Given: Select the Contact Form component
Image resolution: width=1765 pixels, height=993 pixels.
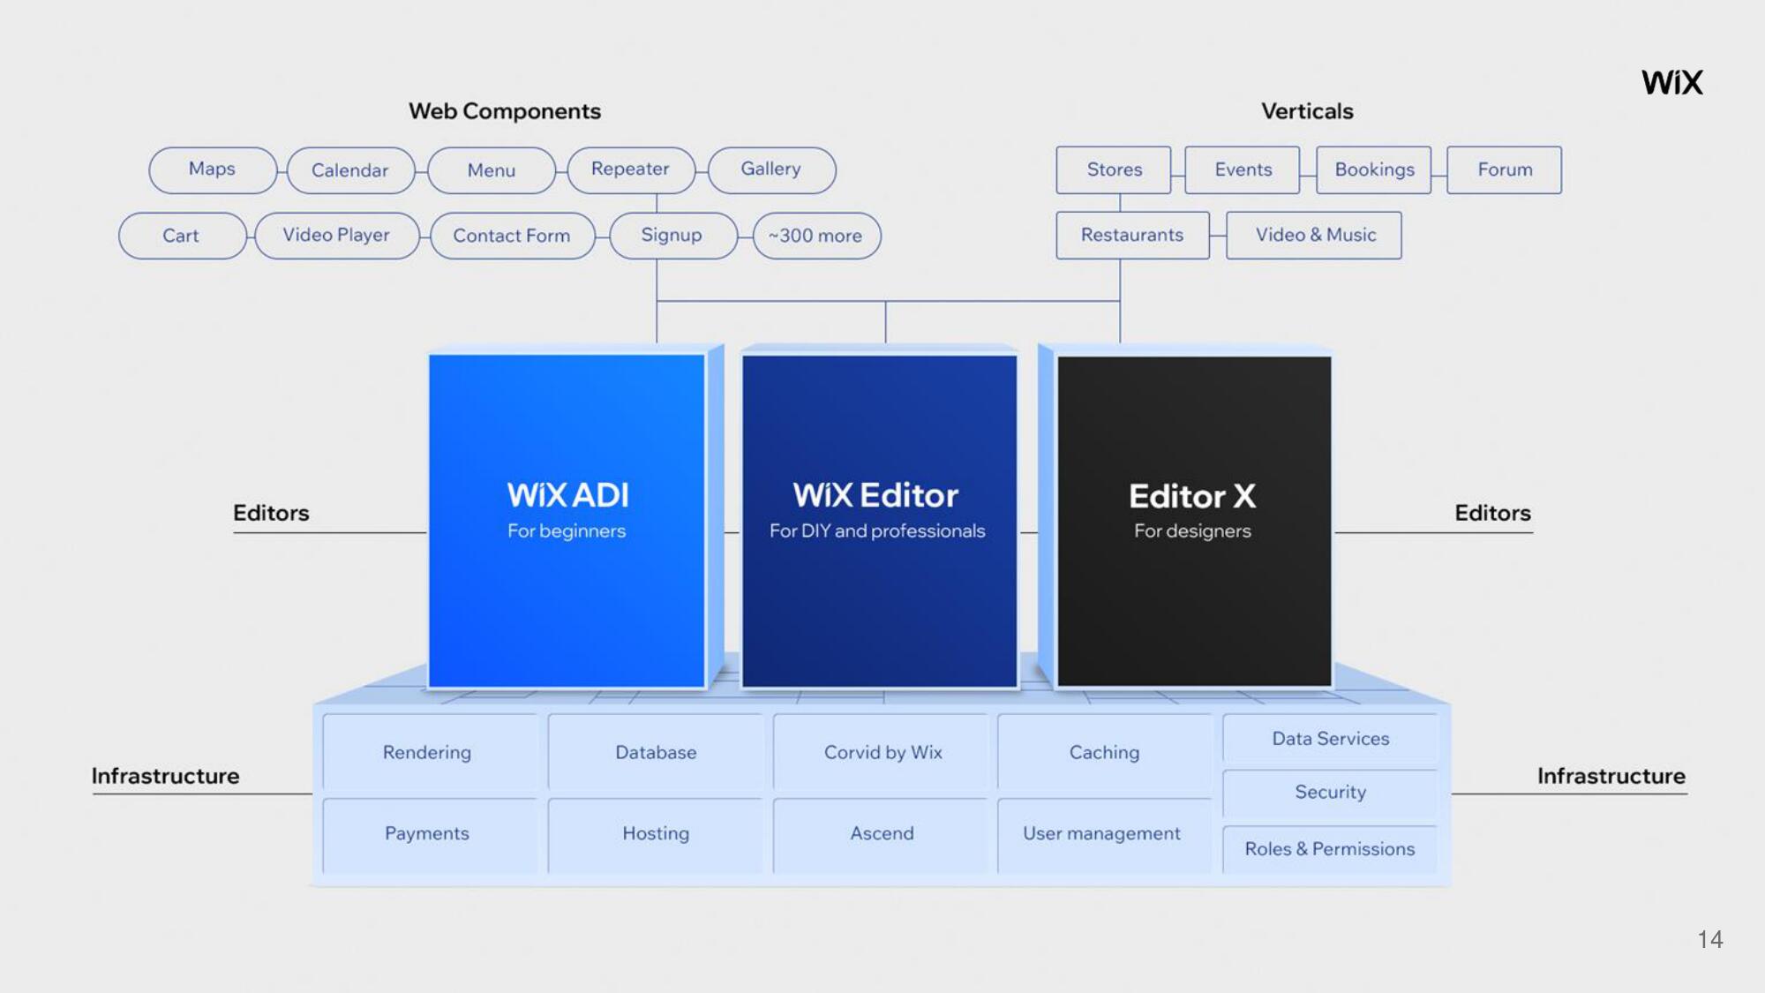Looking at the screenshot, I should coord(510,234).
